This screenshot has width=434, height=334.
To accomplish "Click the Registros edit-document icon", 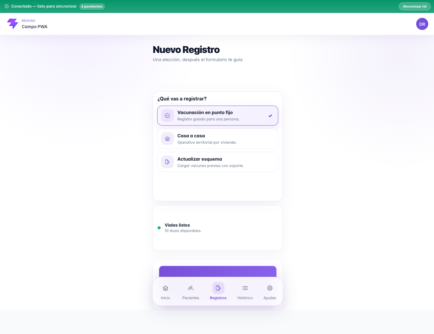I will (218, 288).
